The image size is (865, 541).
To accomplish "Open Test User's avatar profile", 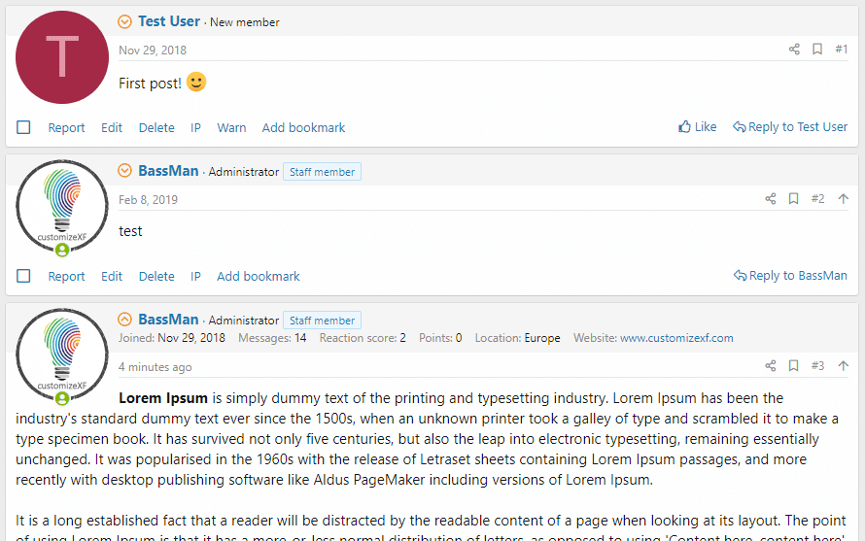I will pos(62,56).
